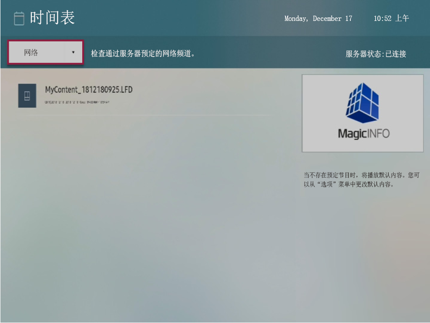This screenshot has width=430, height=323.
Task: Click the 检查通过服务器预定的网络频道 description
Action: 142,54
